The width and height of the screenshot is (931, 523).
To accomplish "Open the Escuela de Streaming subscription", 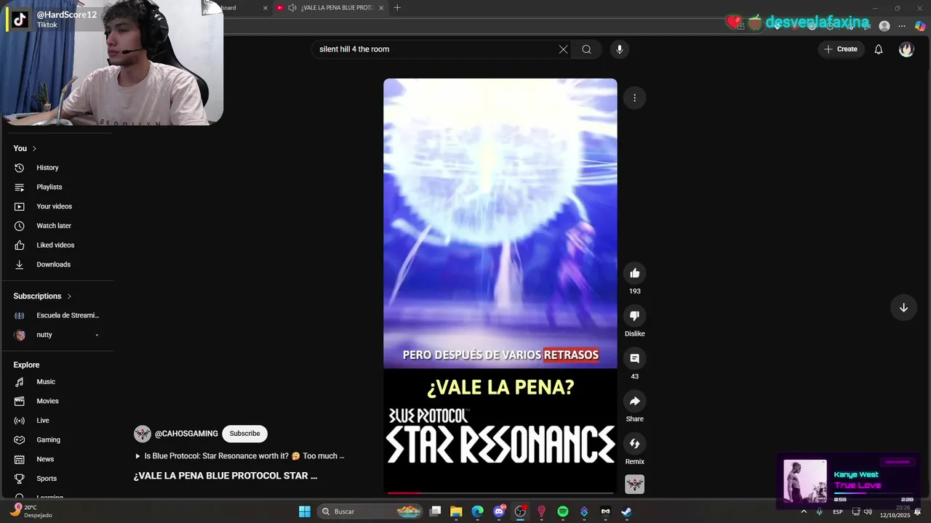I will [58, 315].
